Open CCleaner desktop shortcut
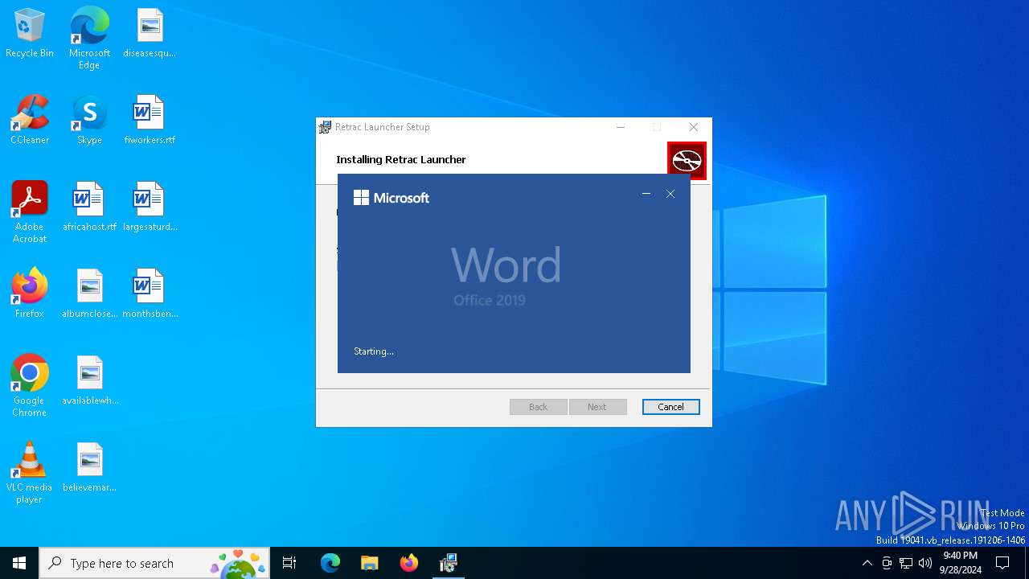1029x579 pixels. coord(30,121)
